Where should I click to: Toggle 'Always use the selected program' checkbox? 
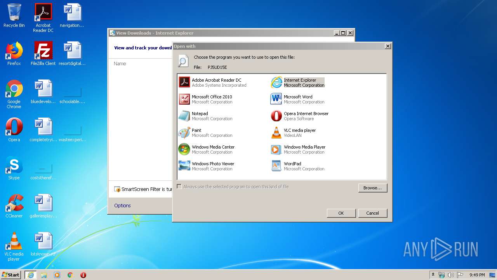click(179, 187)
